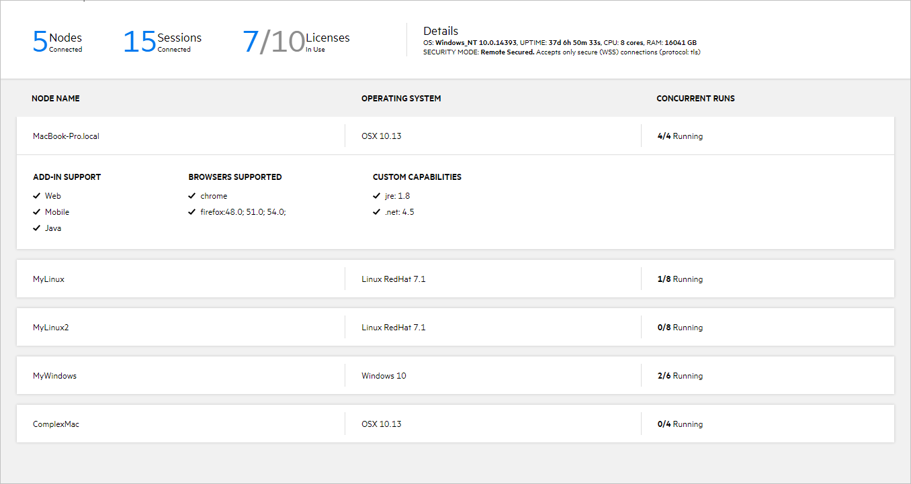Click the 2/6 Running status for MyWindows
Screen dimensions: 911x484
(x=680, y=376)
